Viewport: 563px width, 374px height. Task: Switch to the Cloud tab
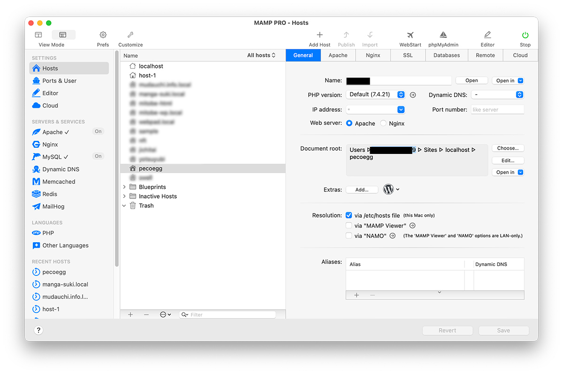click(520, 55)
